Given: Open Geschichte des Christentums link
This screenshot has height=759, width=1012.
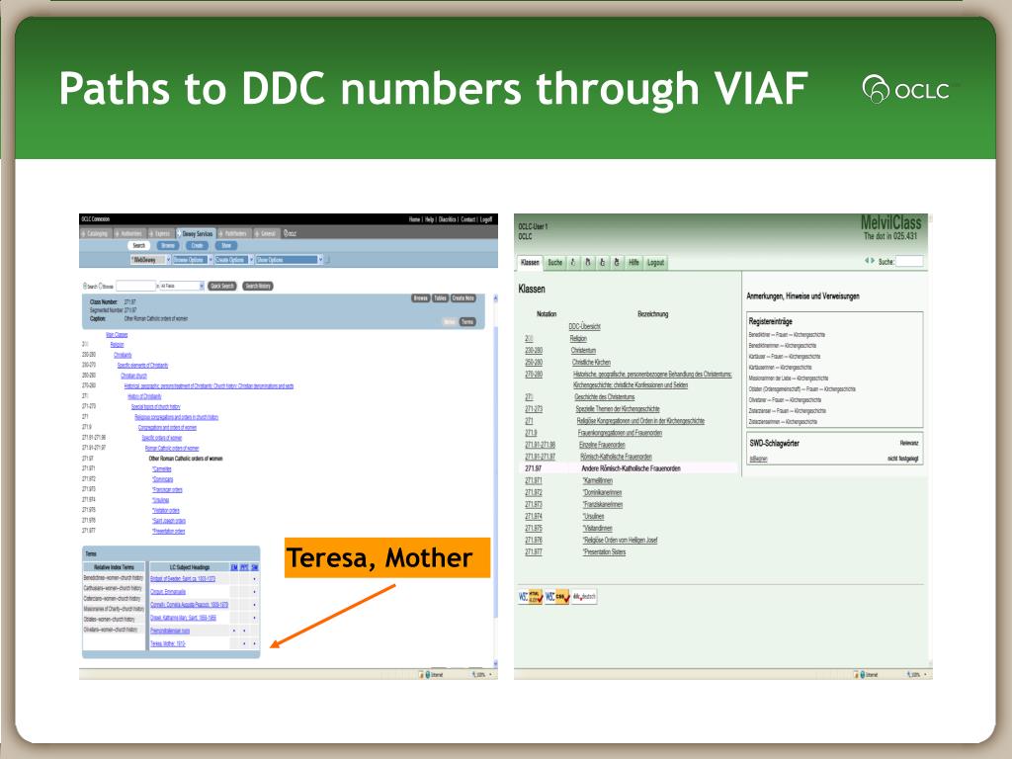Looking at the screenshot, I should 605,397.
